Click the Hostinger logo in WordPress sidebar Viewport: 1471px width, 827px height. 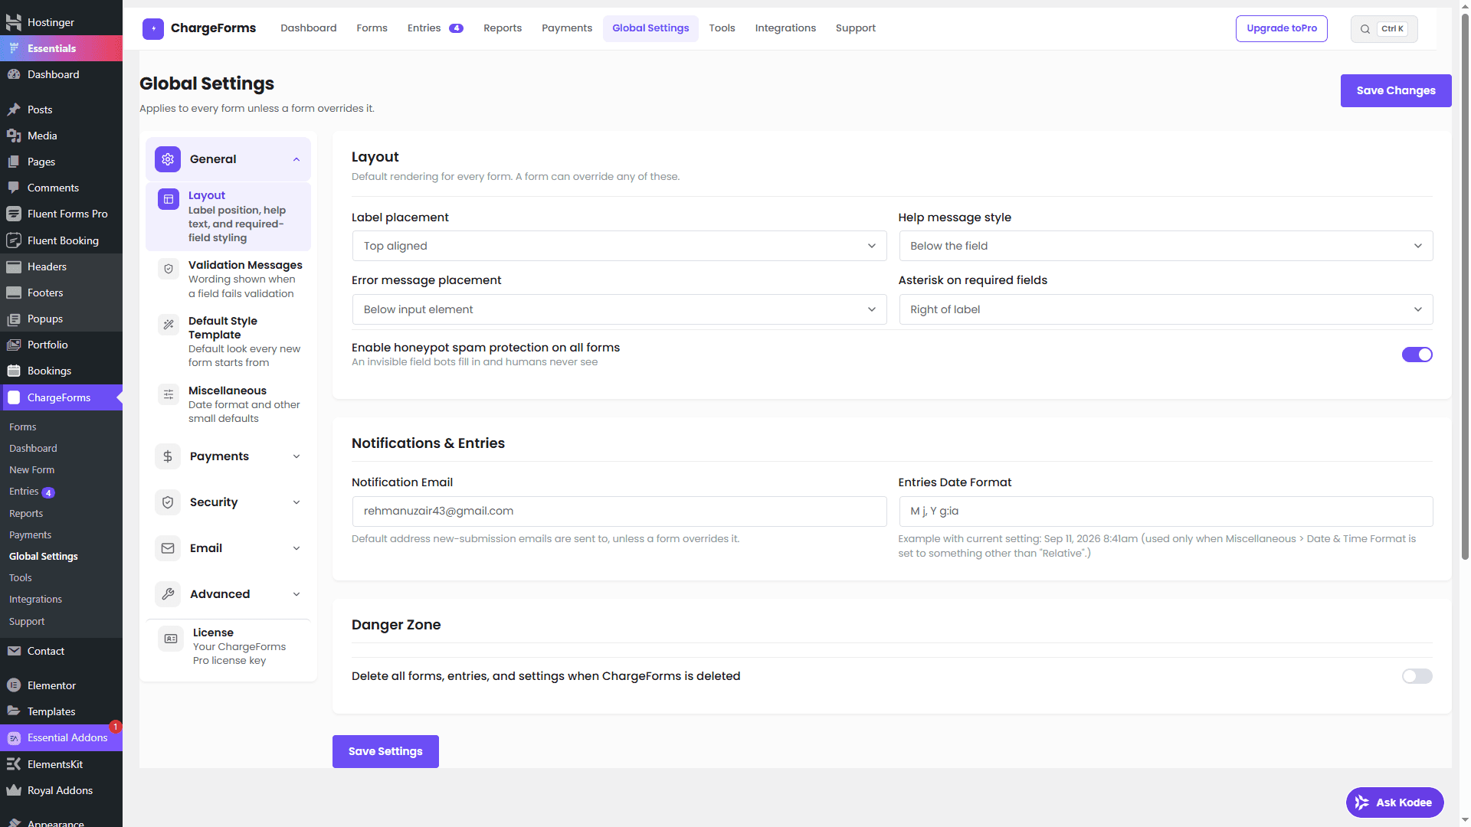click(14, 22)
